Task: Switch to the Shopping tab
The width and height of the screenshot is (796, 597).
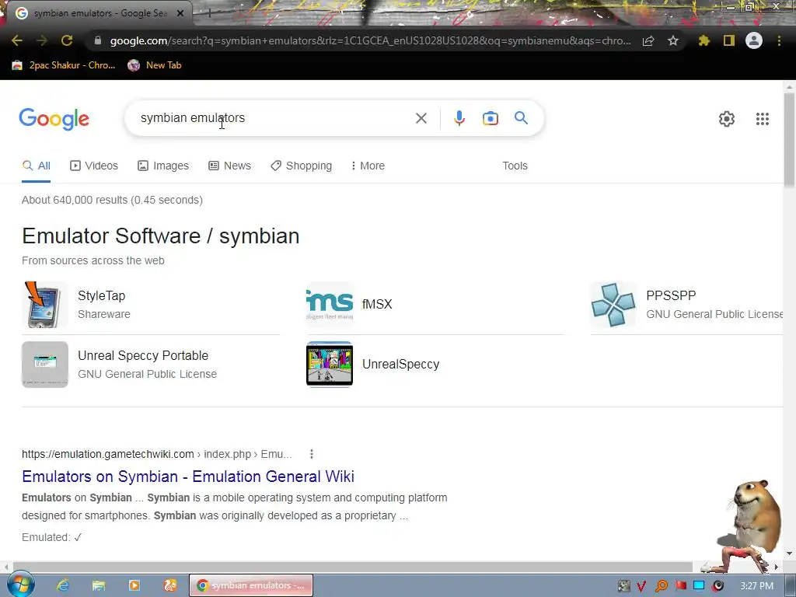Action: [301, 166]
